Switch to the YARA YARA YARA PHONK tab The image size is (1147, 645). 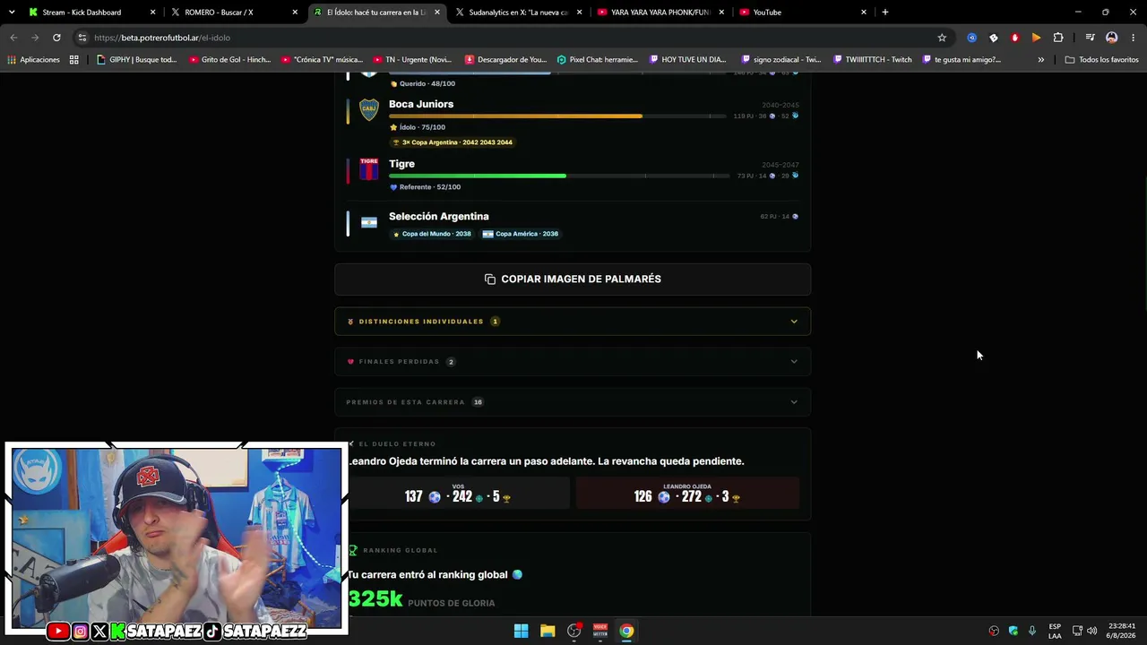[660, 13]
